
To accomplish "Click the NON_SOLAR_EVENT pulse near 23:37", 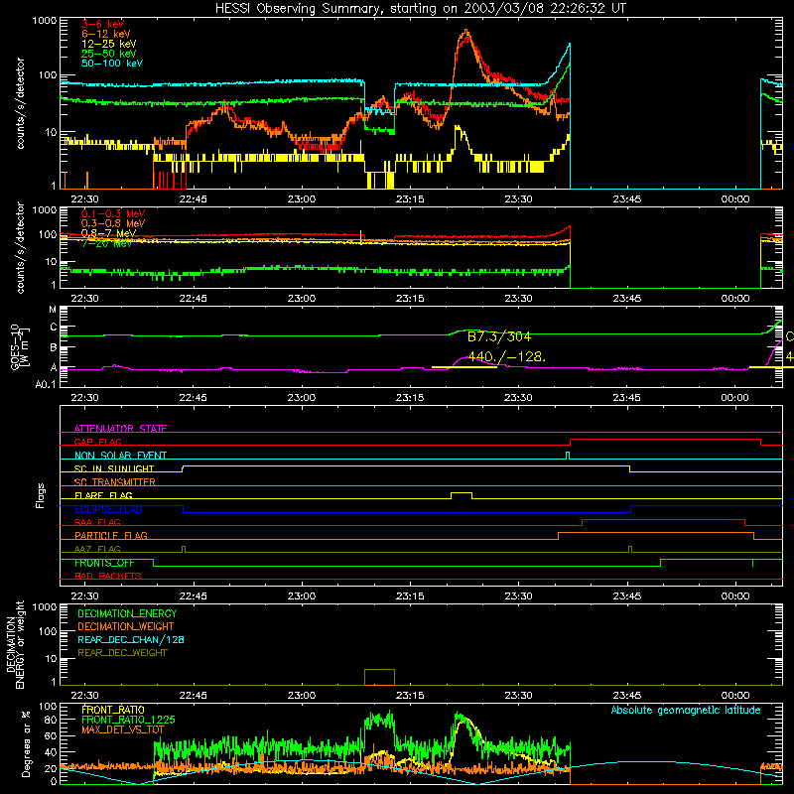I will click(568, 456).
